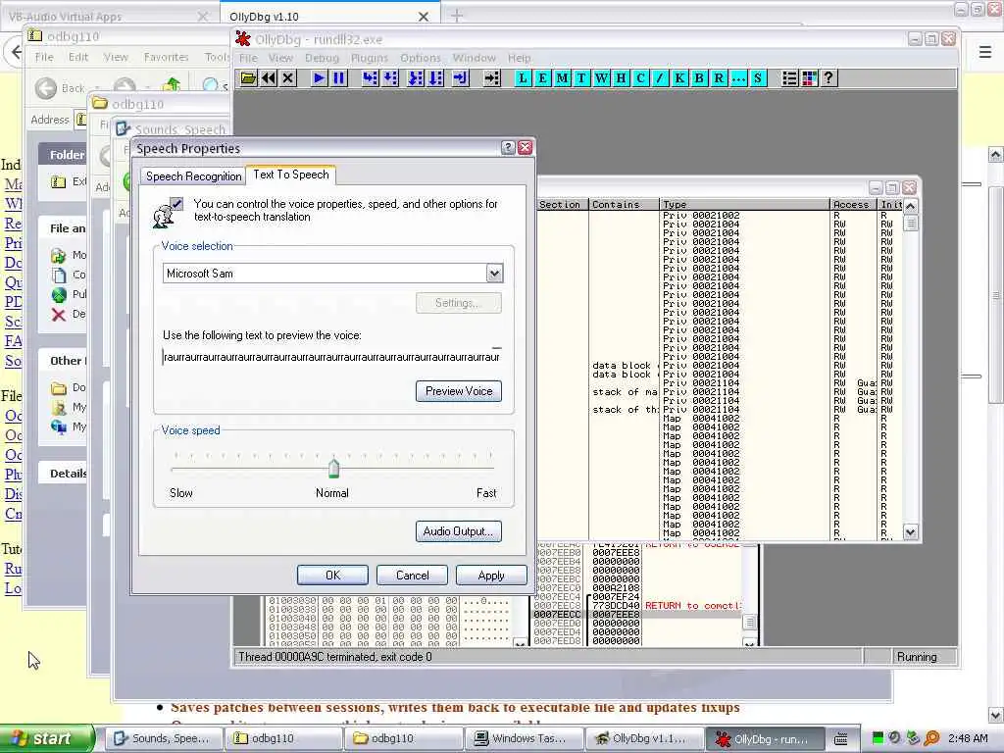This screenshot has height=753, width=1004.
Task: Click the Contains column header in Memory map
Action: tap(623, 204)
